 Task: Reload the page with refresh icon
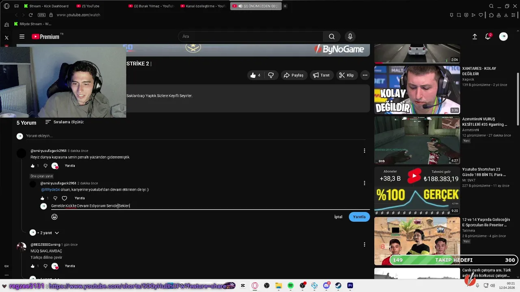click(30, 15)
